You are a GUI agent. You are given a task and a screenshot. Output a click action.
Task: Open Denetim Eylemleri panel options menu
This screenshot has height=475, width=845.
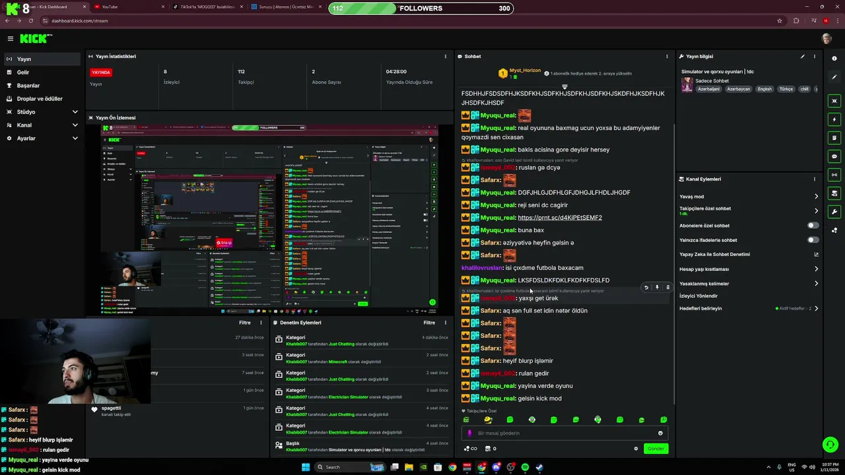point(446,323)
